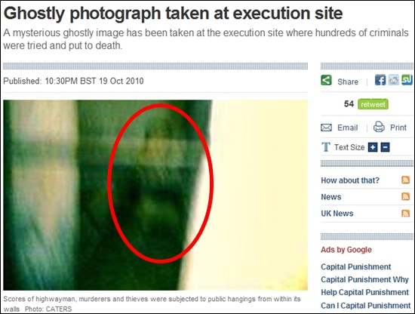Screen dimensions: 415x314
Task: Click the Print printer icon
Action: click(x=379, y=127)
